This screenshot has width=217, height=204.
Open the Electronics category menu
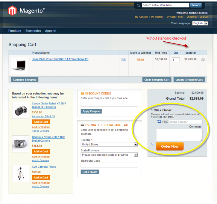click(33, 31)
